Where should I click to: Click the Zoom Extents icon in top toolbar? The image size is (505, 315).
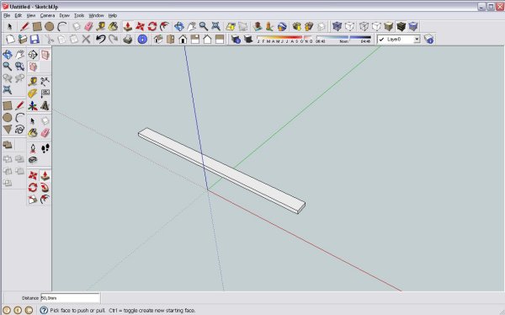coord(215,26)
